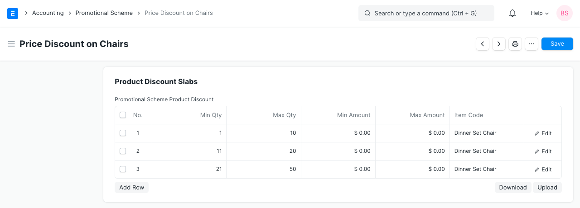Open the three-dots more options menu
The width and height of the screenshot is (580, 208).
click(532, 44)
